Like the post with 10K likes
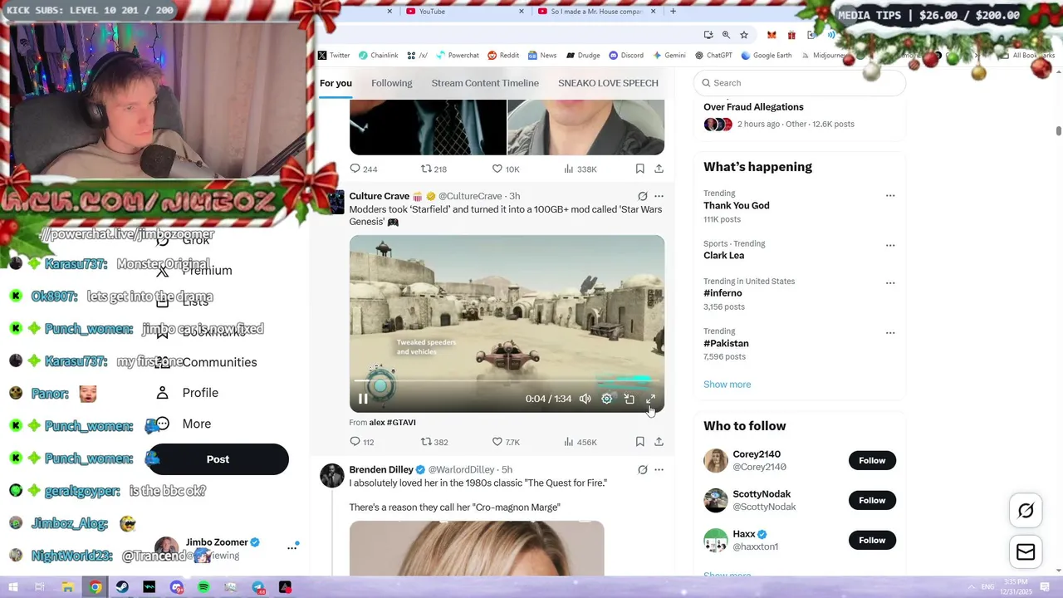The image size is (1063, 598). tap(506, 169)
